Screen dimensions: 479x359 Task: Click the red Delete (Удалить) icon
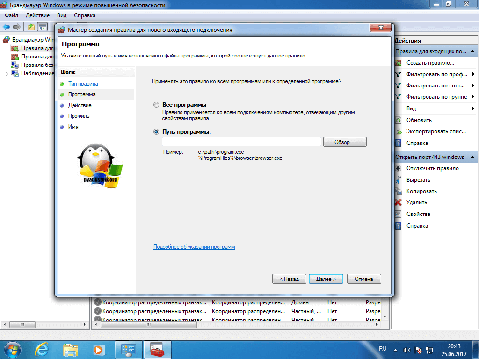point(399,202)
